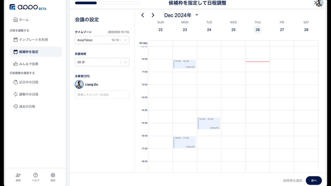Screen dimensions: 331x186
Task: Open 設定 gear icon
Action: [x=53, y=176]
